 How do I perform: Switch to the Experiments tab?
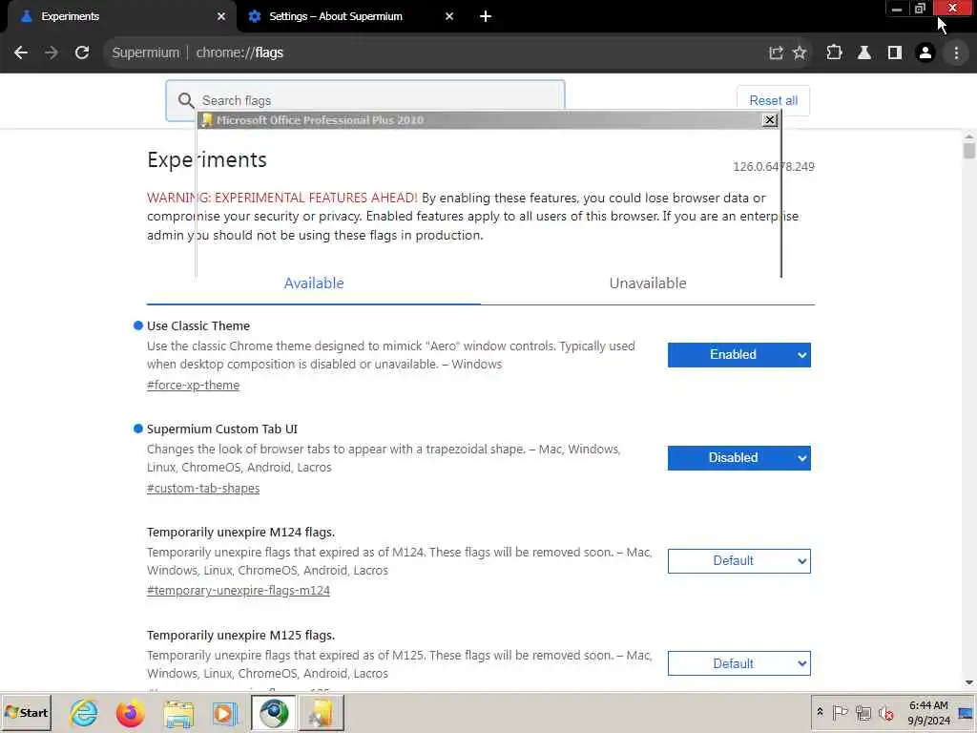coord(118,16)
